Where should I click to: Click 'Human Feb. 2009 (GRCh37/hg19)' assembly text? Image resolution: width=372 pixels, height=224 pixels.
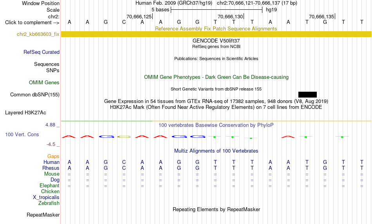pos(174,3)
